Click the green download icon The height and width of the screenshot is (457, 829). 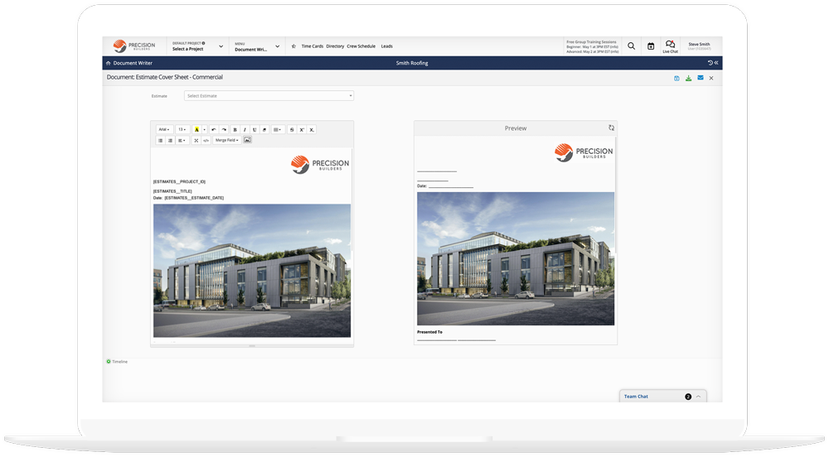tap(688, 78)
